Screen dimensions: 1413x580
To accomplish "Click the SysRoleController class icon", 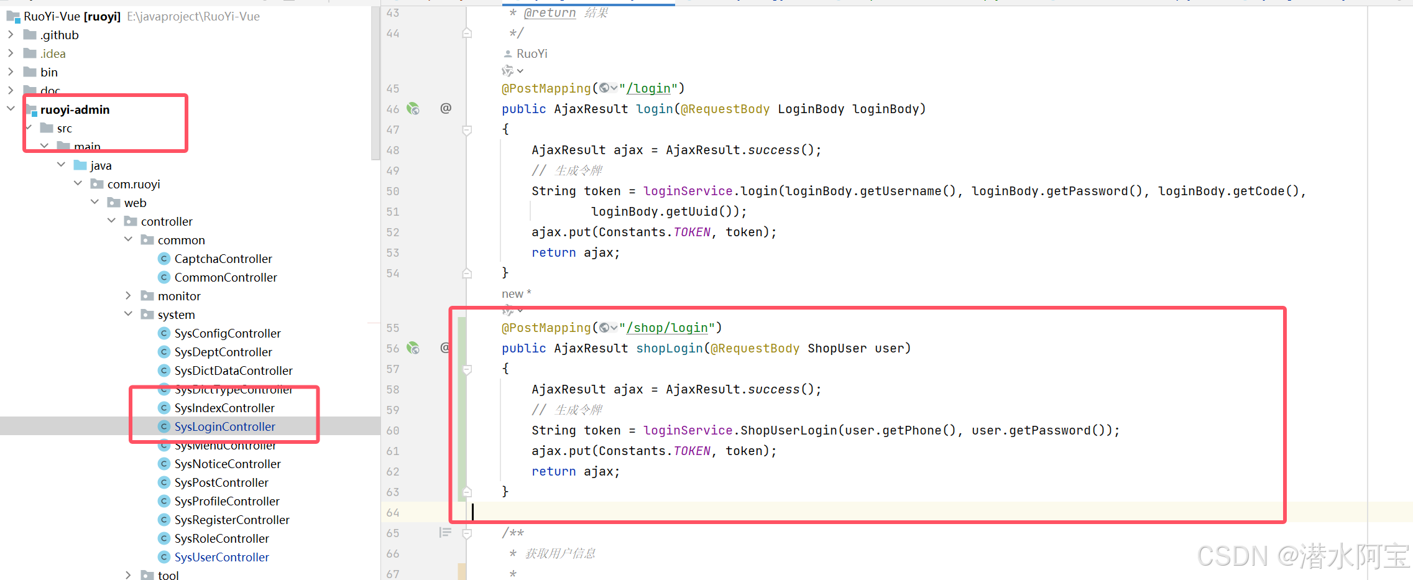I will click(163, 538).
